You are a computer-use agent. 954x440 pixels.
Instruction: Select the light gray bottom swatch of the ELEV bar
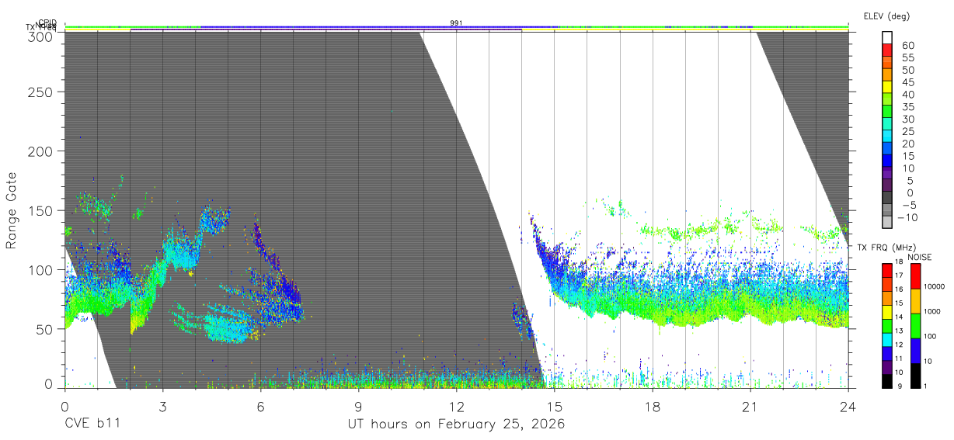coord(888,221)
